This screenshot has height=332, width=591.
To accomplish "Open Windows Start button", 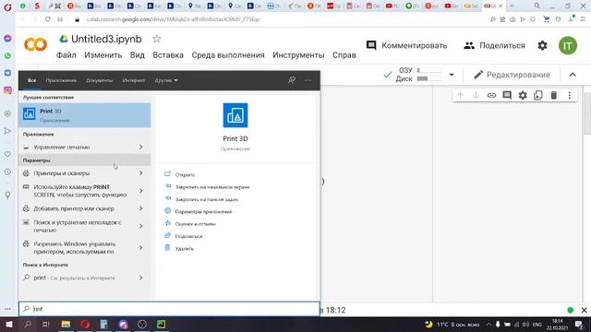I will coord(9,324).
